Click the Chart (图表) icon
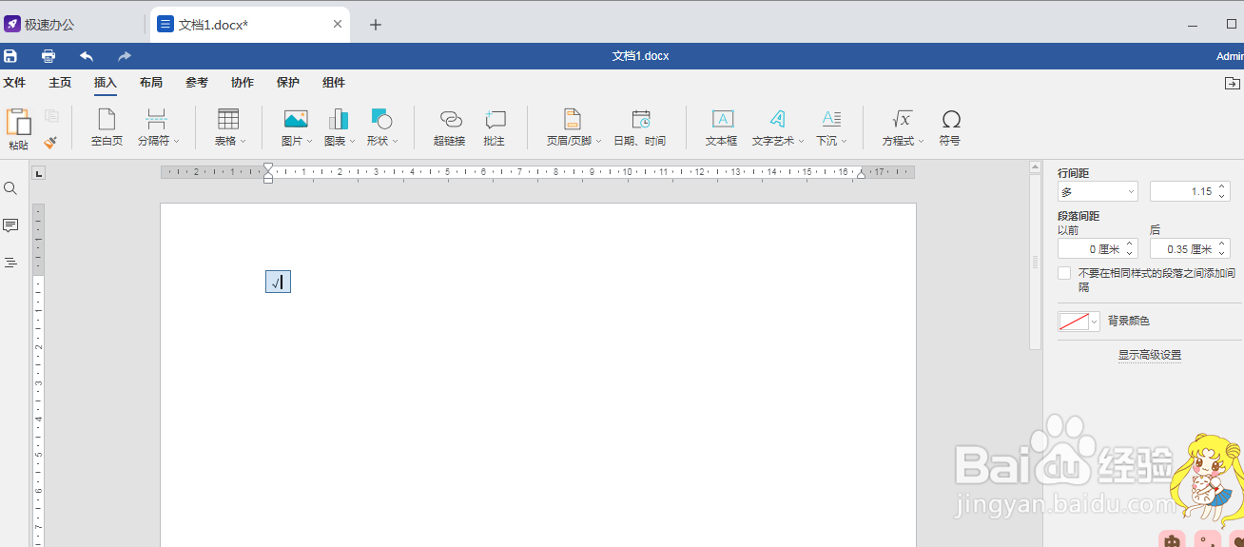Screen dimensions: 1244x547 [x=339, y=119]
